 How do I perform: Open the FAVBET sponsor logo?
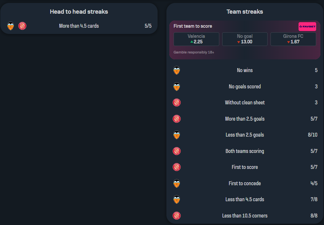307,26
